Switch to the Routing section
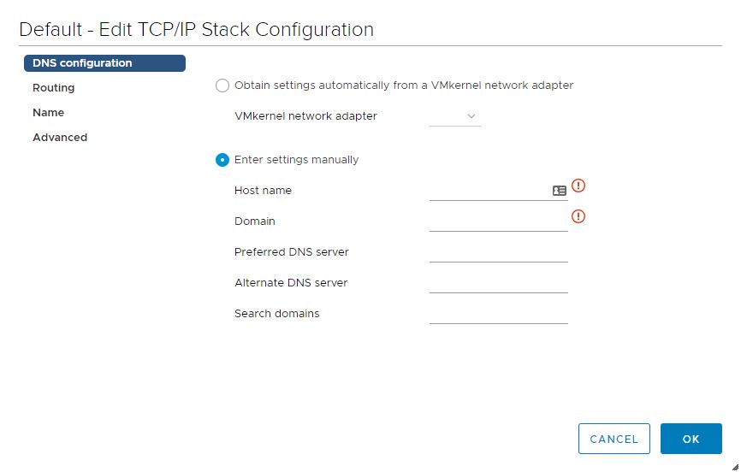This screenshot has width=741, height=472. [x=53, y=88]
